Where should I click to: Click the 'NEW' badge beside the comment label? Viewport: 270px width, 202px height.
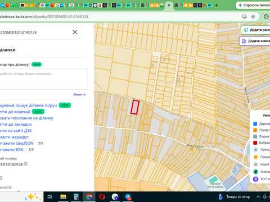click(x=37, y=65)
